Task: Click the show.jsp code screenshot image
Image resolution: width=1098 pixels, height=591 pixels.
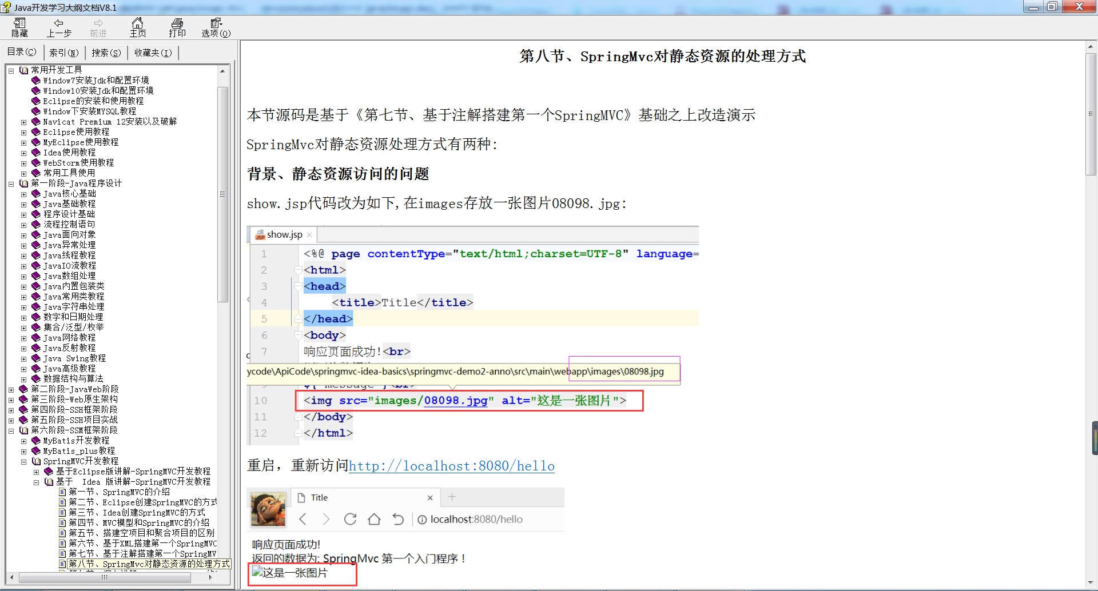Action: (473, 335)
